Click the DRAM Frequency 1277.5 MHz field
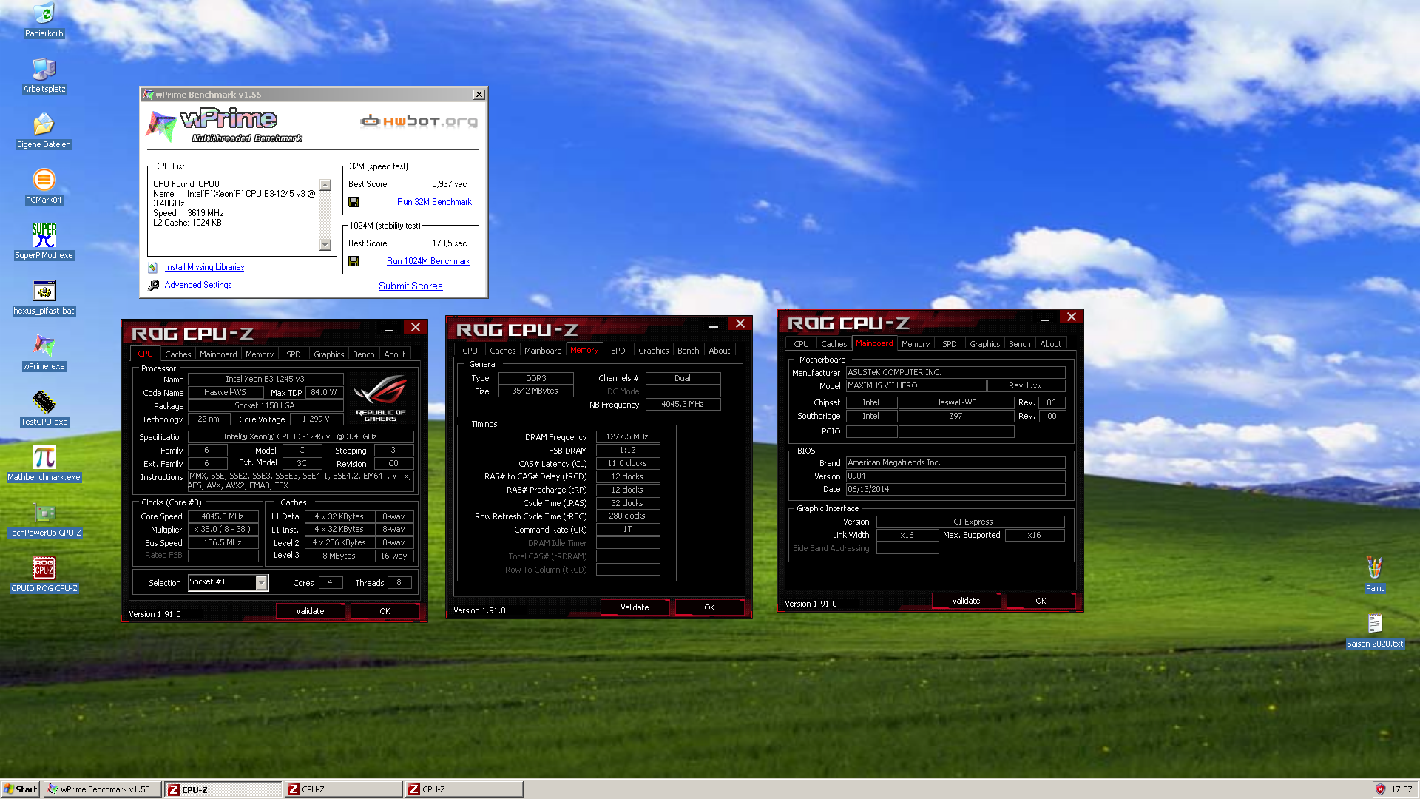 pyautogui.click(x=627, y=436)
